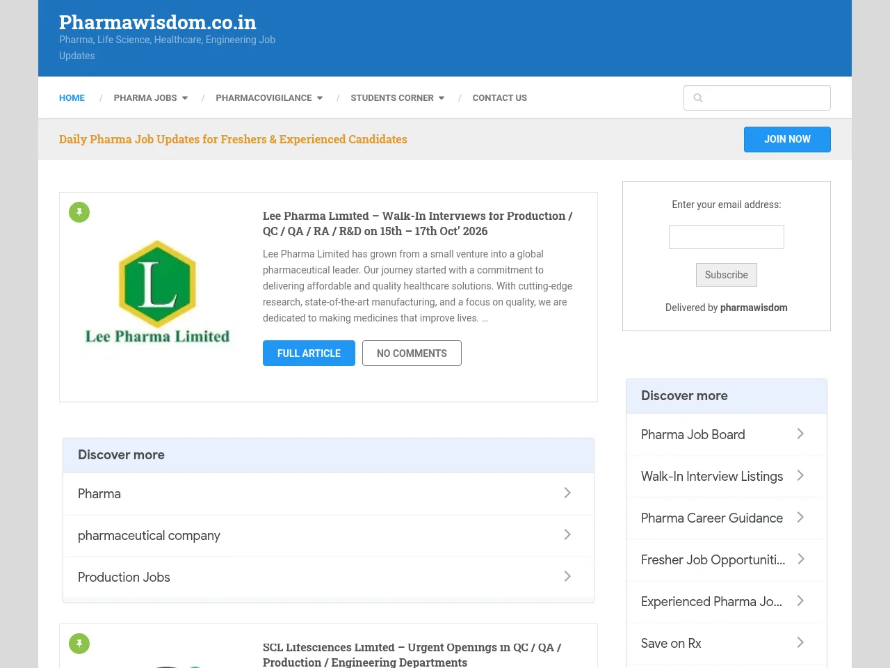The height and width of the screenshot is (668, 890).
Task: Open the Production Jobs discover-more row
Action: pyautogui.click(x=328, y=578)
